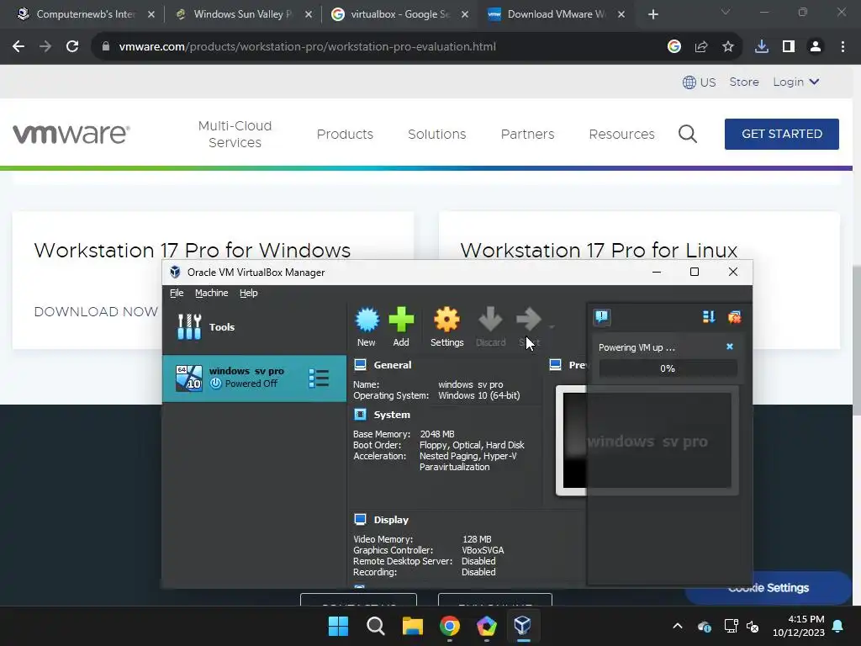861x646 pixels.
Task: Open the Windows Start menu
Action: (338, 626)
